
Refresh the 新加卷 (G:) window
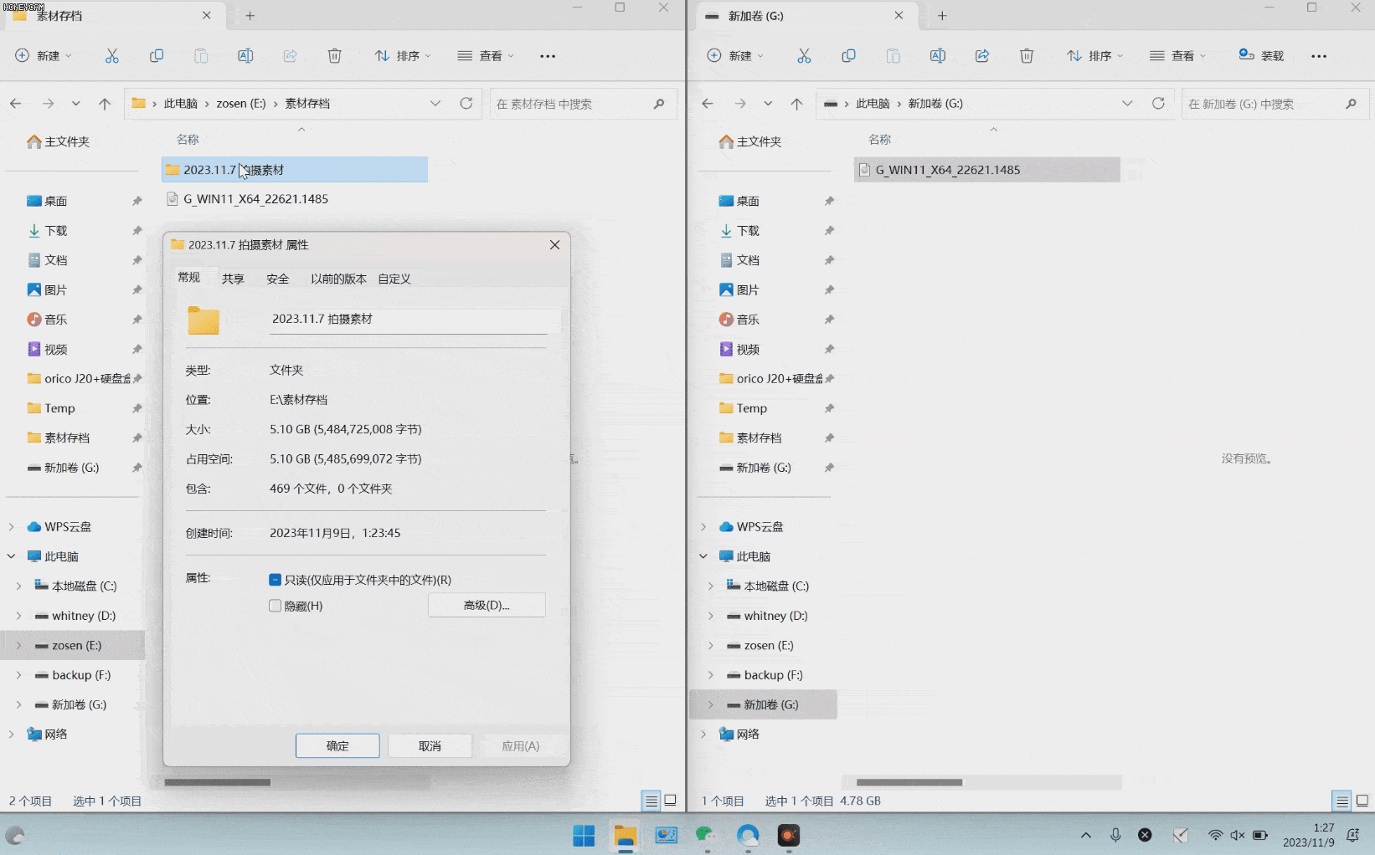tap(1158, 104)
